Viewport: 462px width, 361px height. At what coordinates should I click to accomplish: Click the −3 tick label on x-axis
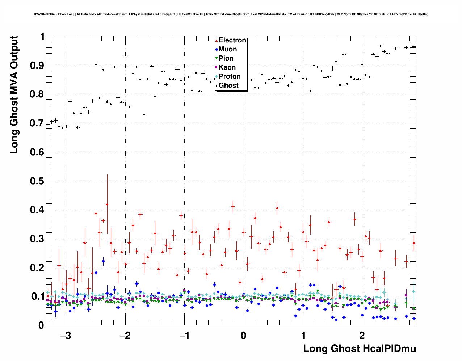click(66, 335)
